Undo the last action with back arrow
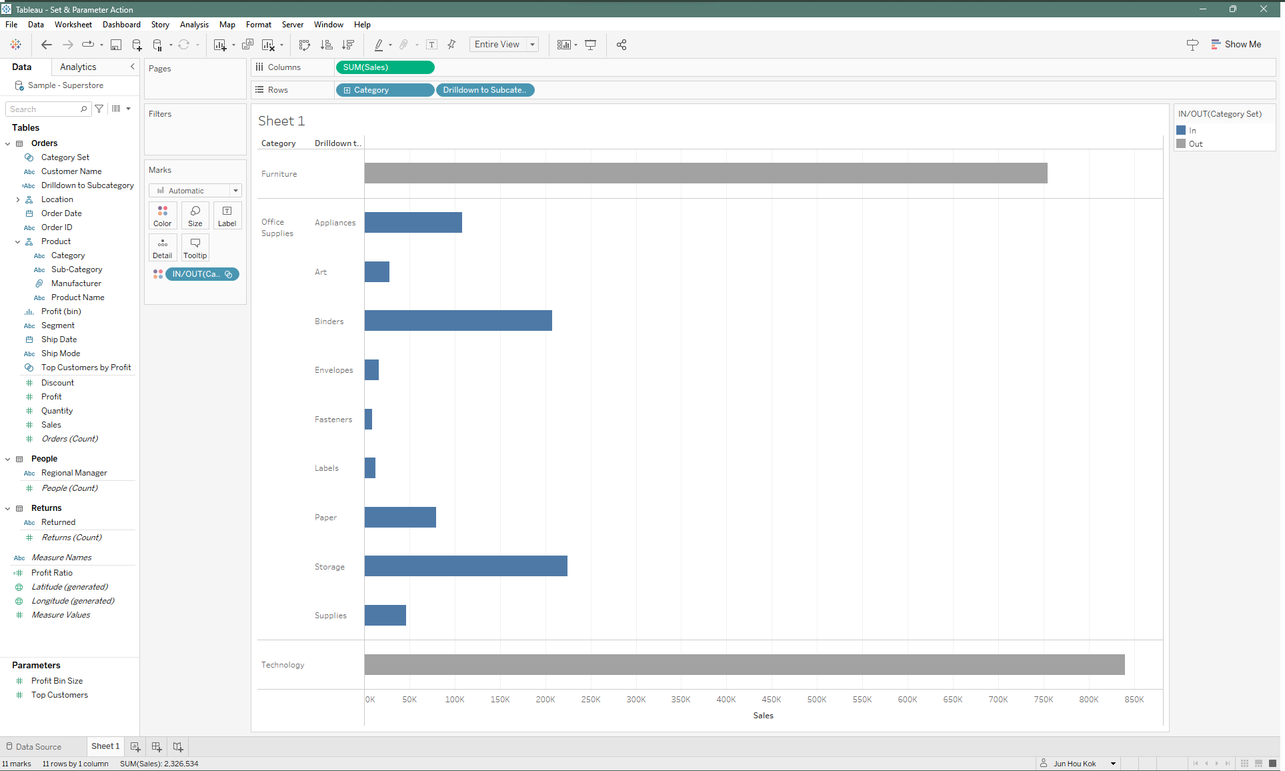This screenshot has height=771, width=1285. pos(46,45)
